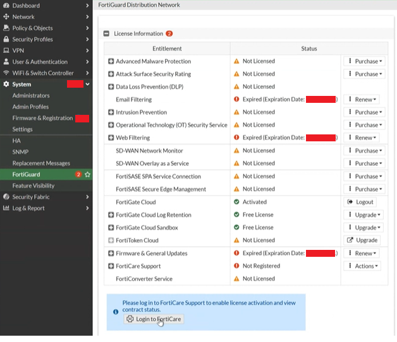The image size is (397, 342).
Task: Click the User & Authentication icon
Action: pos(6,62)
